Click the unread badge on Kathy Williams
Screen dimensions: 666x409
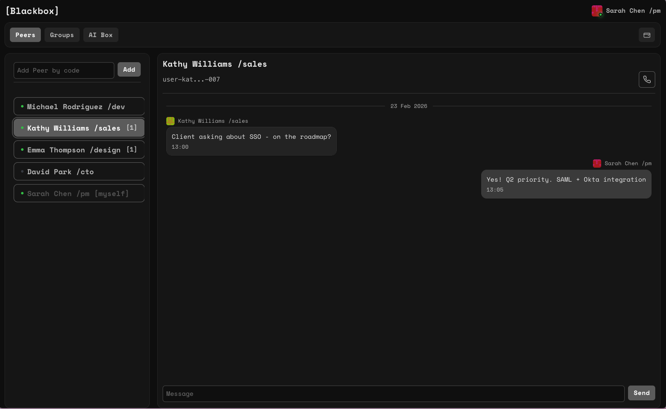132,128
